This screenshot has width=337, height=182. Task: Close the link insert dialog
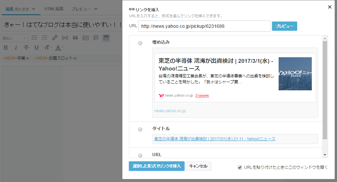[x=330, y=7]
